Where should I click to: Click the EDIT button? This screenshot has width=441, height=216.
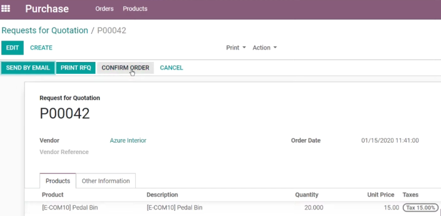13,48
